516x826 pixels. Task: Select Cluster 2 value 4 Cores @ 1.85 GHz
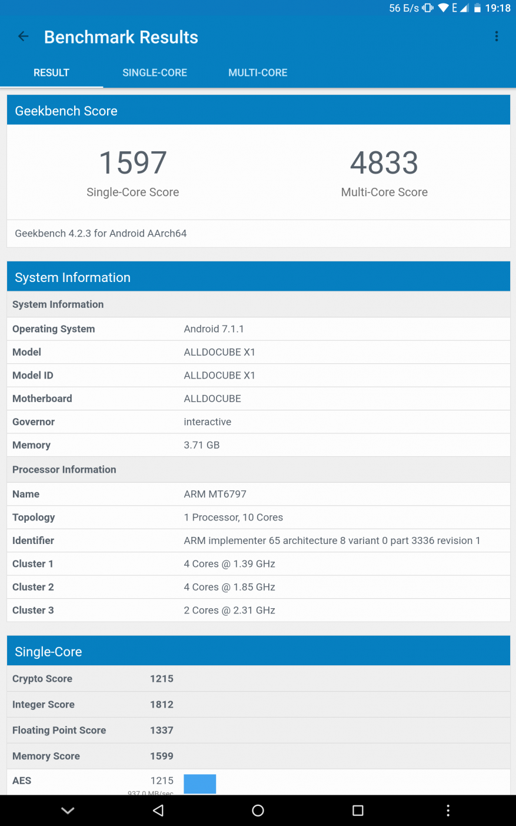click(229, 587)
